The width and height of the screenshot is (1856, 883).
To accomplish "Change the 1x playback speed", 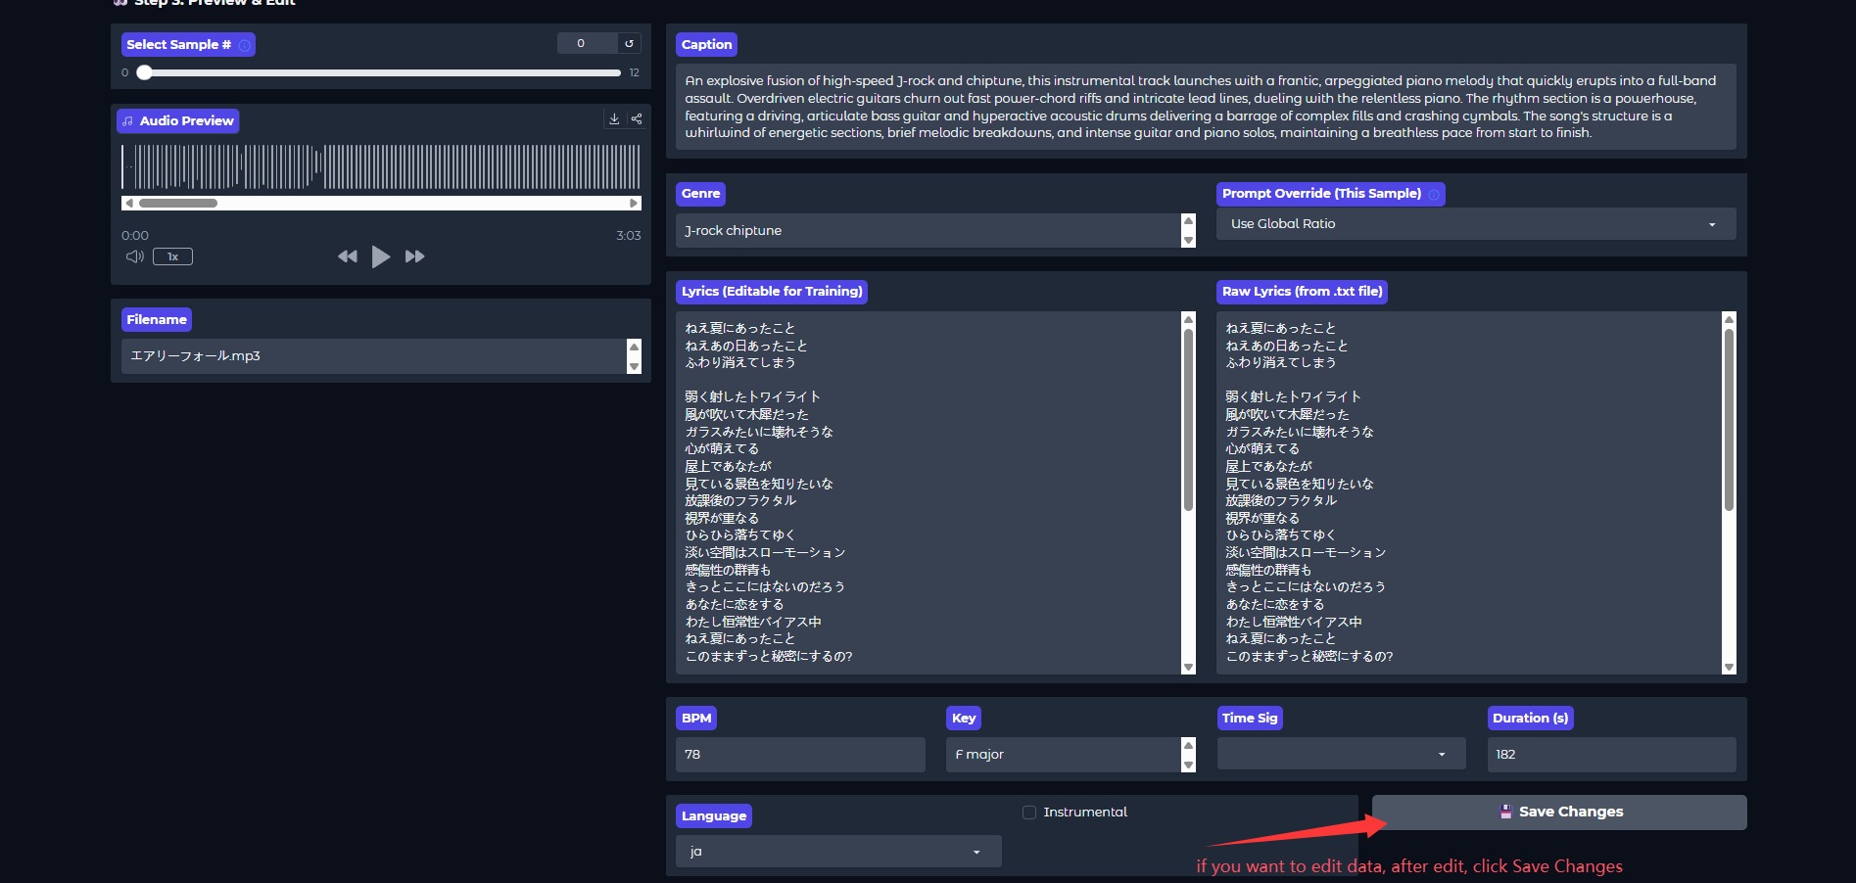I will point(172,256).
